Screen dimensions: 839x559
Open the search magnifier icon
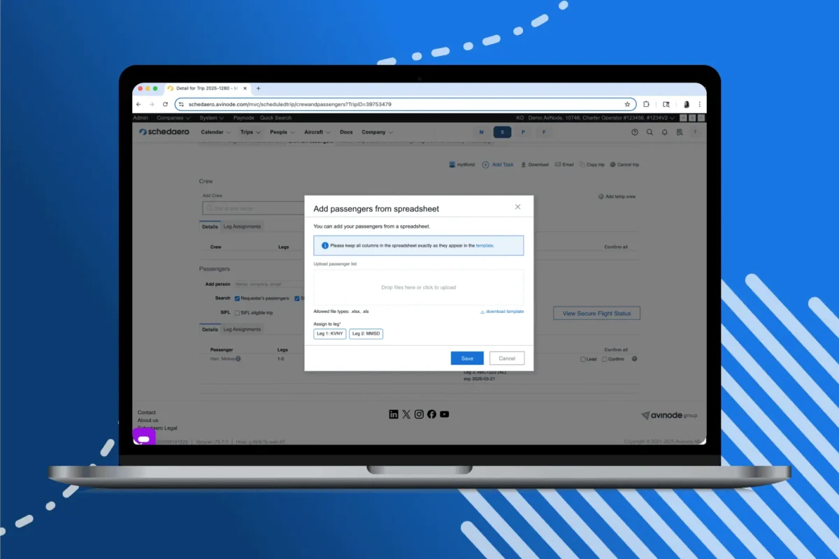click(650, 132)
